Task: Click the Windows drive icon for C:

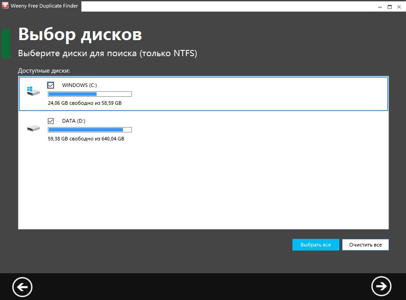Action: pyautogui.click(x=34, y=91)
